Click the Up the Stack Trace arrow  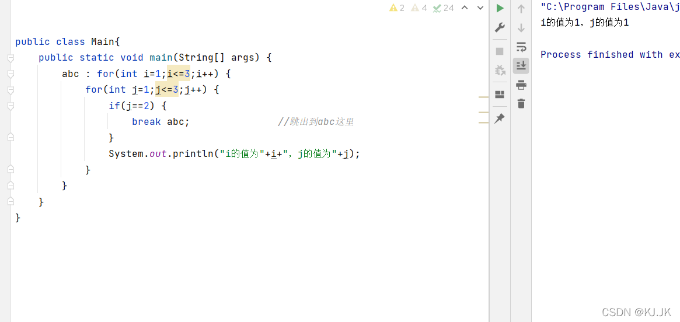tap(521, 8)
